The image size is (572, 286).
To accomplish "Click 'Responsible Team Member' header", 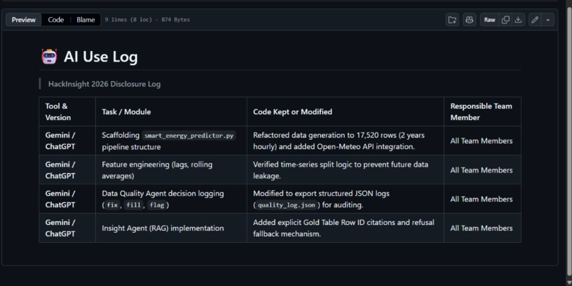I will [483, 111].
